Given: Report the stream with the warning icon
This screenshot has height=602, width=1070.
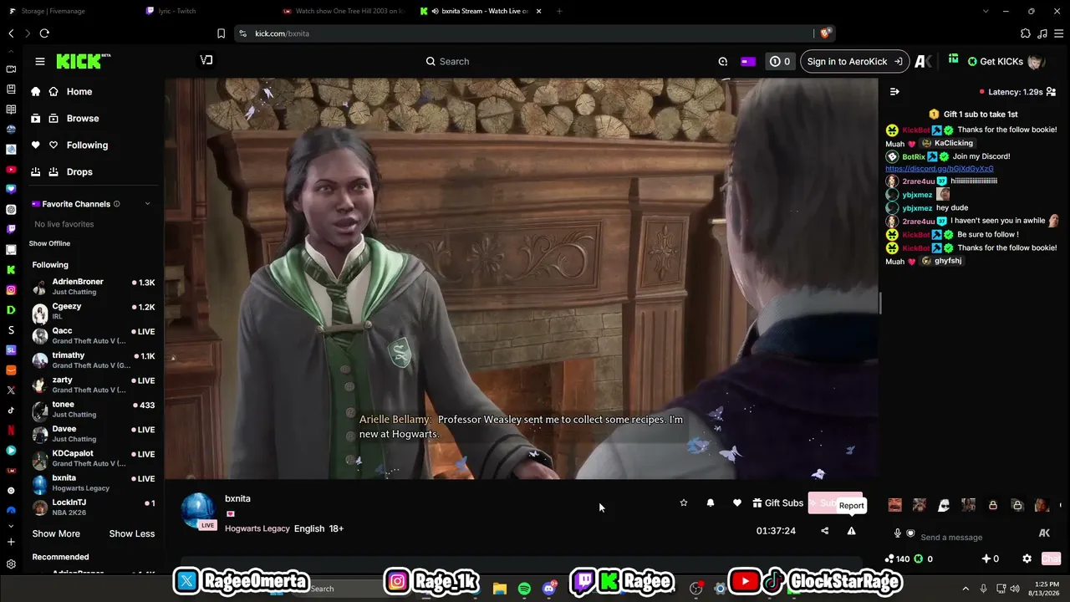Looking at the screenshot, I should point(851,531).
